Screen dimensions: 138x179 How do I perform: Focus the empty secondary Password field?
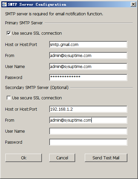click(88, 142)
